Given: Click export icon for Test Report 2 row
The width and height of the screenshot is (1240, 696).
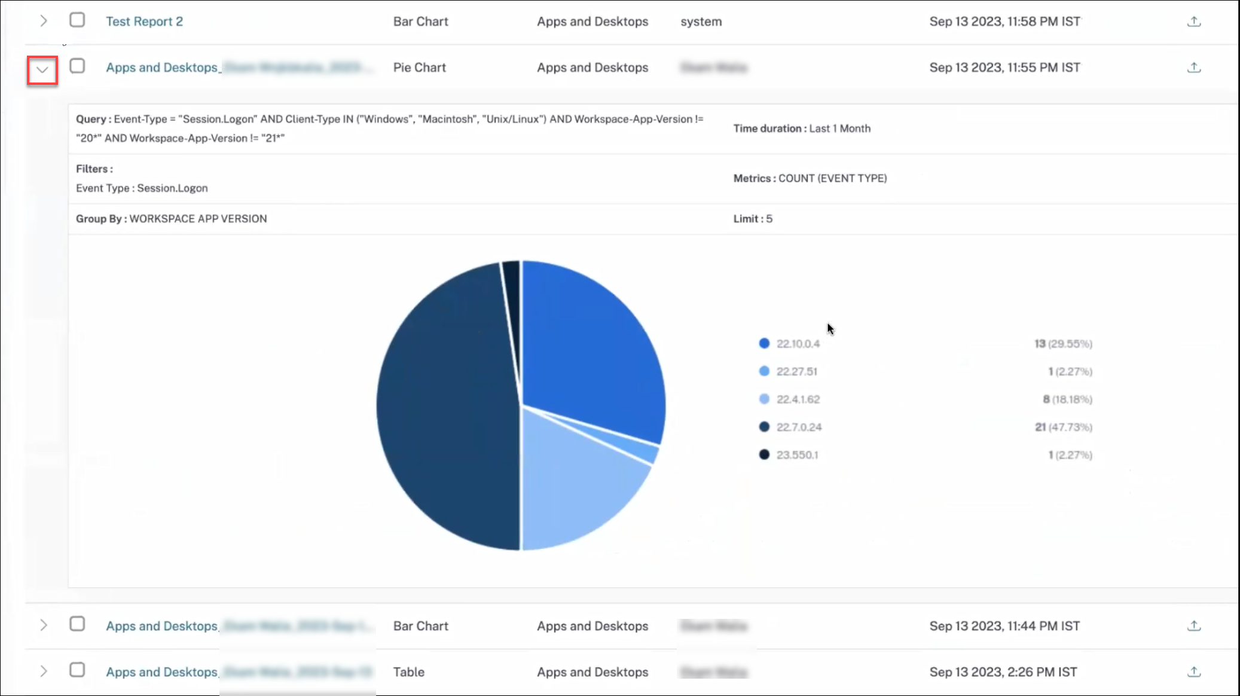Looking at the screenshot, I should [x=1193, y=22].
